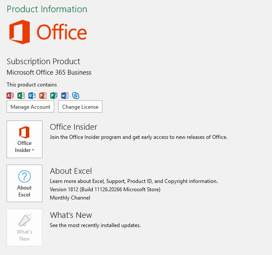Click the 'Learn more about Excel' description
Viewport: 272px width, 255px height.
coord(134,181)
